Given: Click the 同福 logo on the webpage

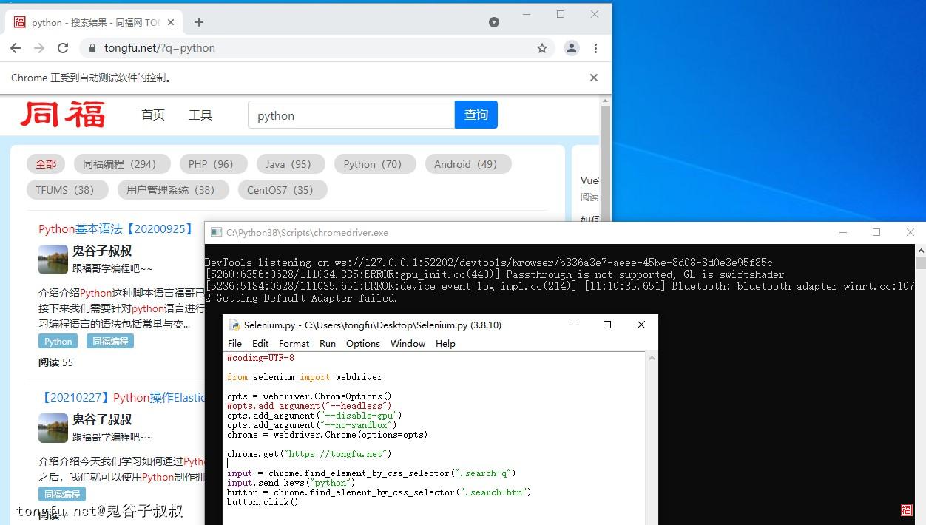Looking at the screenshot, I should [64, 115].
